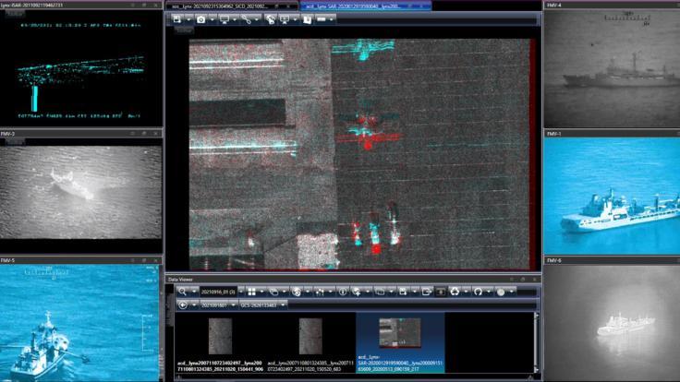The width and height of the screenshot is (680, 382).
Task: Click the filter sliders icon in Data Viewer
Action: (320, 292)
